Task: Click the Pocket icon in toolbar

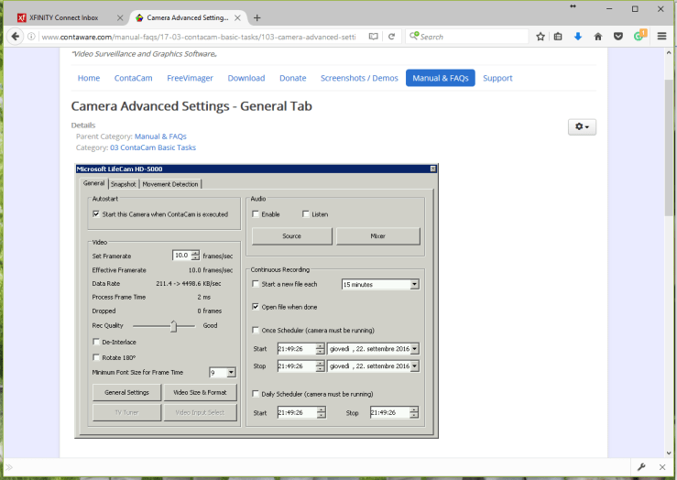Action: click(618, 37)
